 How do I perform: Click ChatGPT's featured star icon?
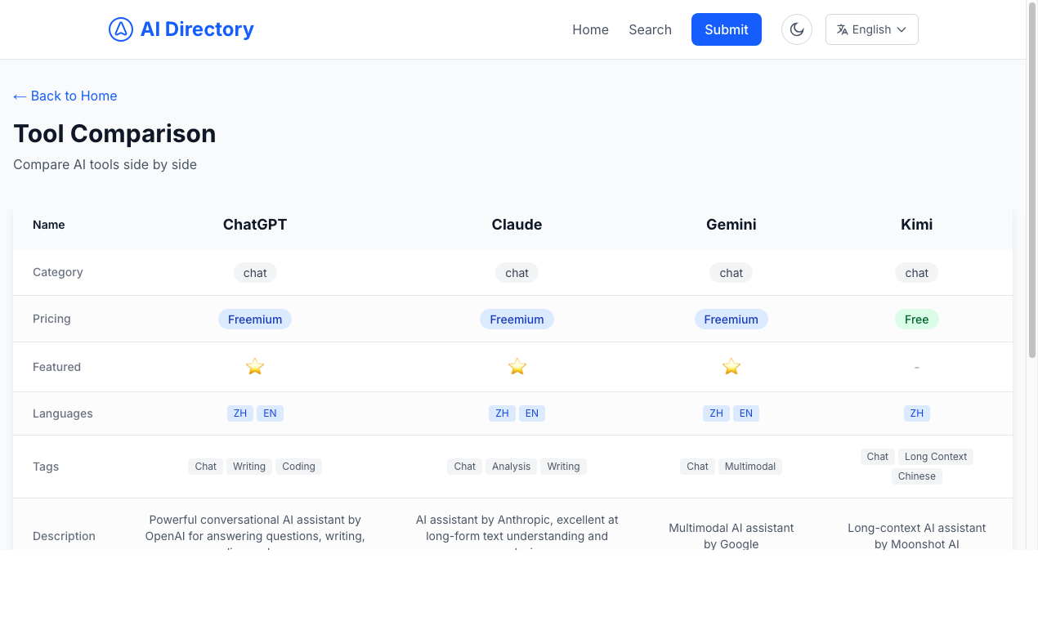[x=255, y=366]
